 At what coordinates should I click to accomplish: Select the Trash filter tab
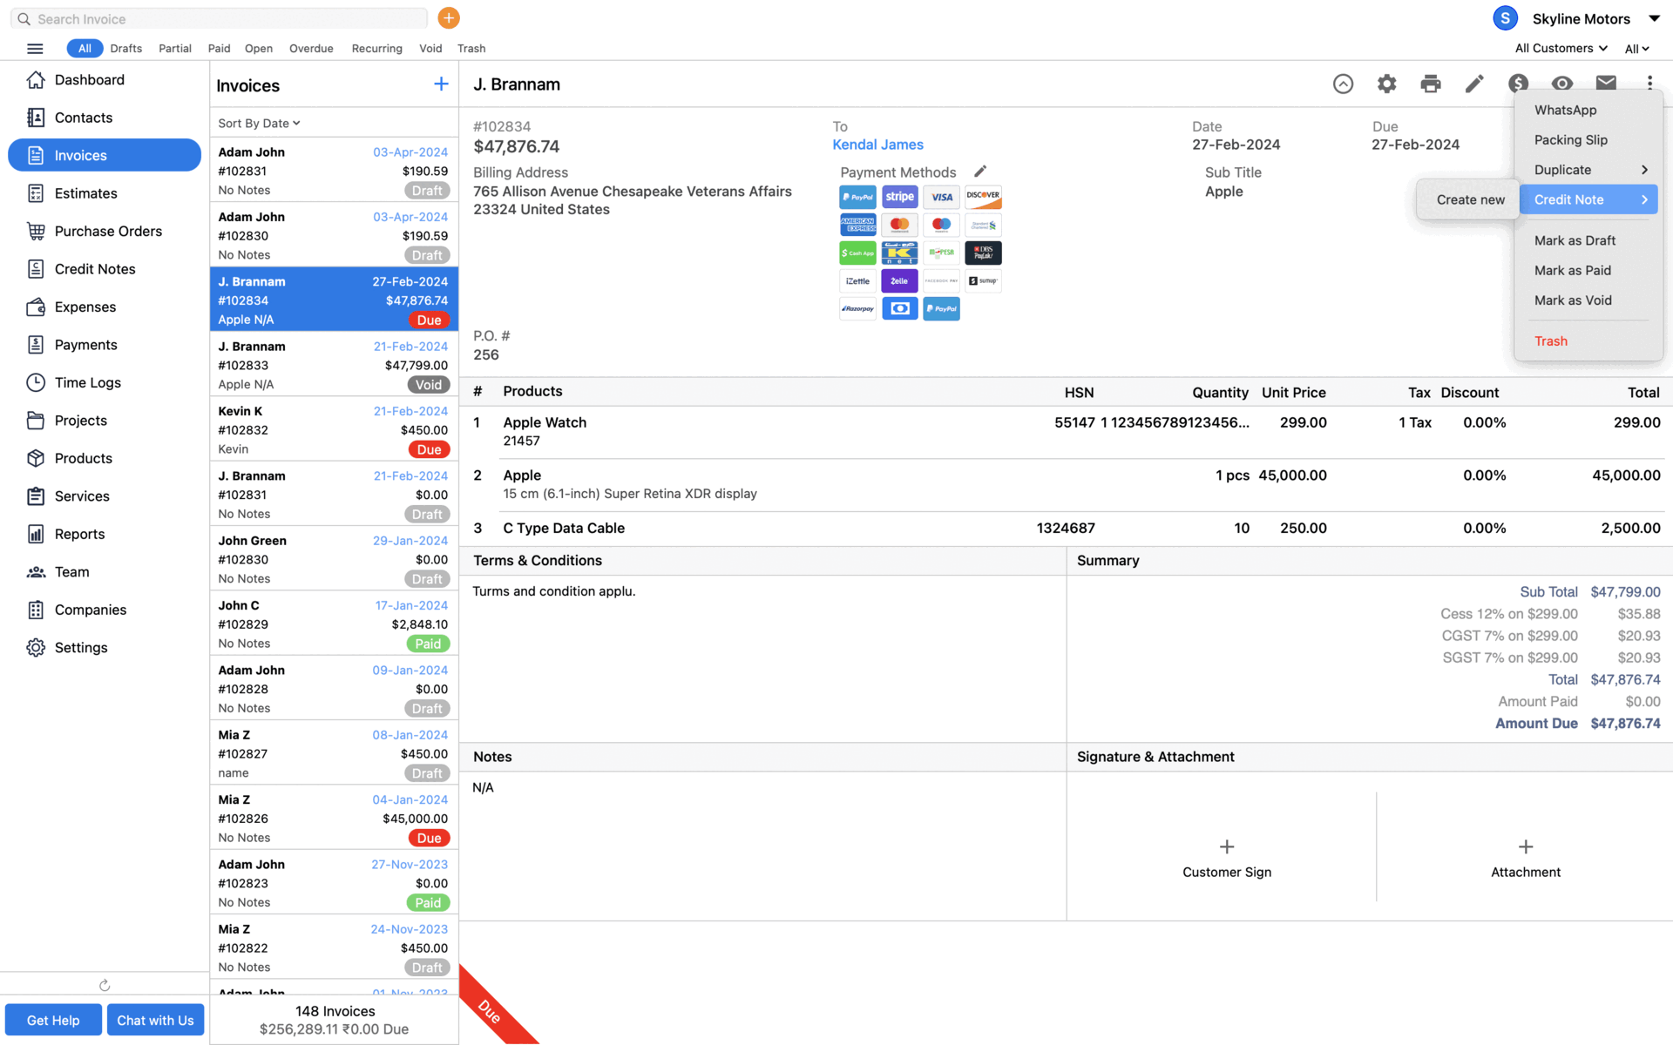[471, 49]
